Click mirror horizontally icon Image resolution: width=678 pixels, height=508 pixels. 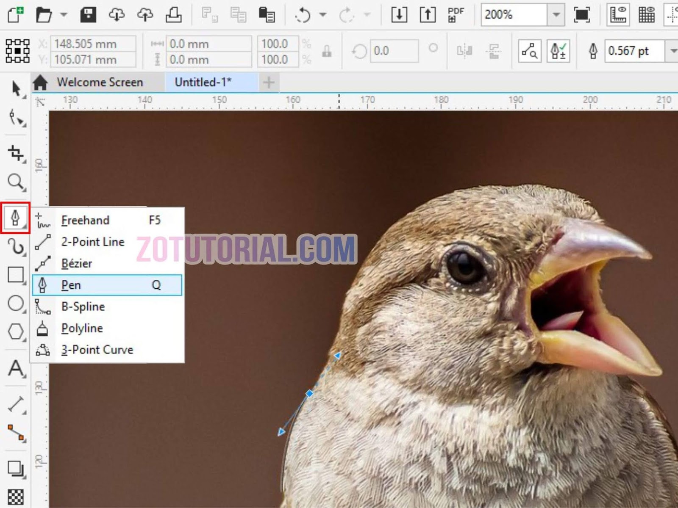point(464,51)
